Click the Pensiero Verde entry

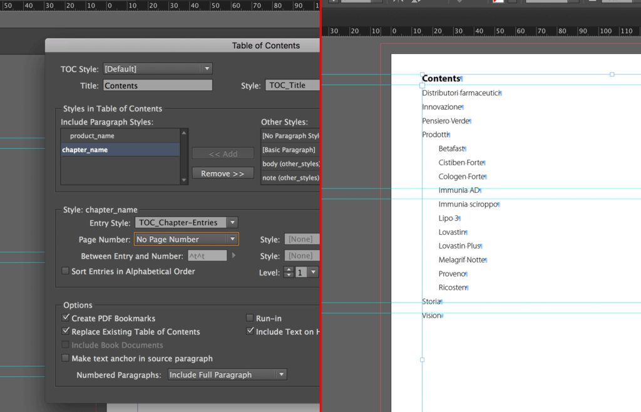pyautogui.click(x=446, y=121)
